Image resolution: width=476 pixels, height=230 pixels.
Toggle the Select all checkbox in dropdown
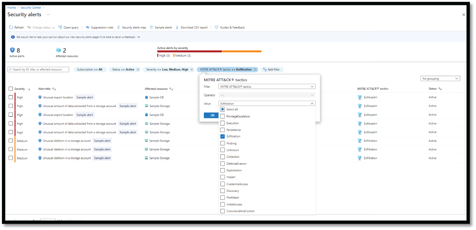tap(222, 109)
